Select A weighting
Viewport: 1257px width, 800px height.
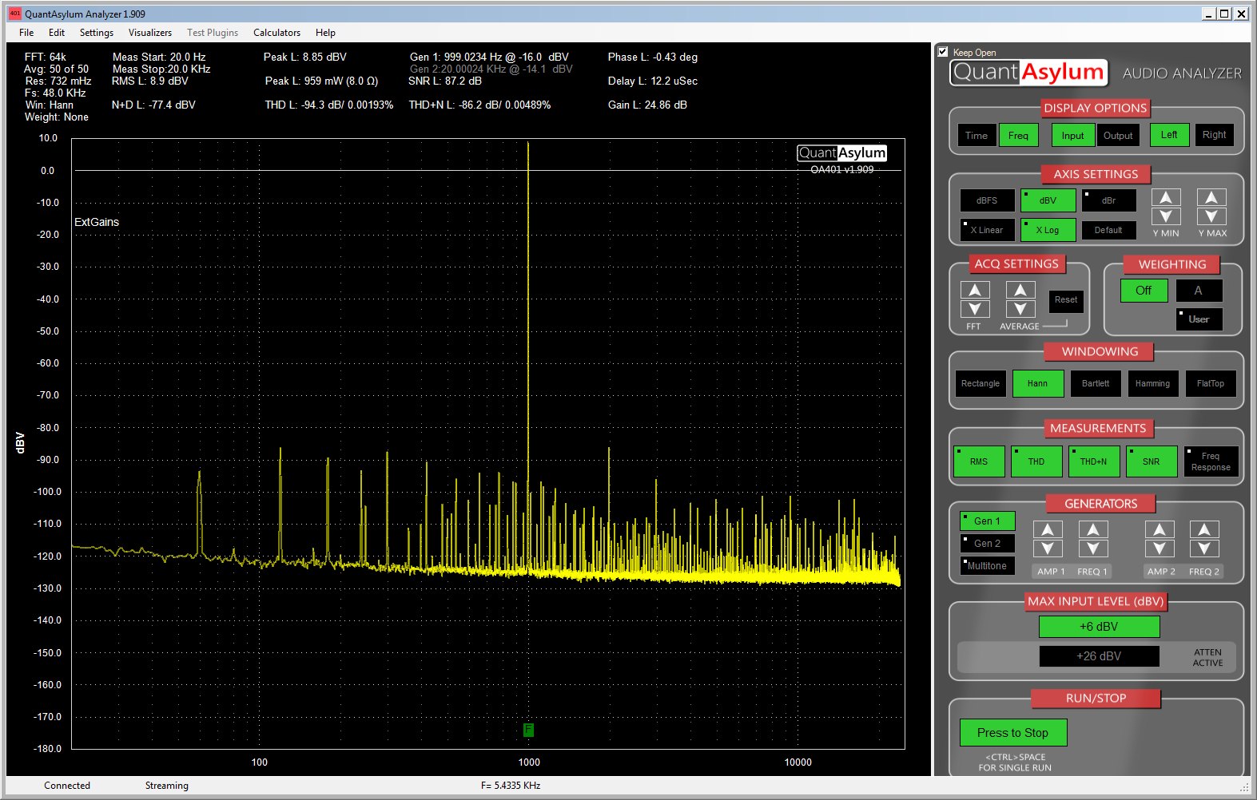tap(1198, 291)
